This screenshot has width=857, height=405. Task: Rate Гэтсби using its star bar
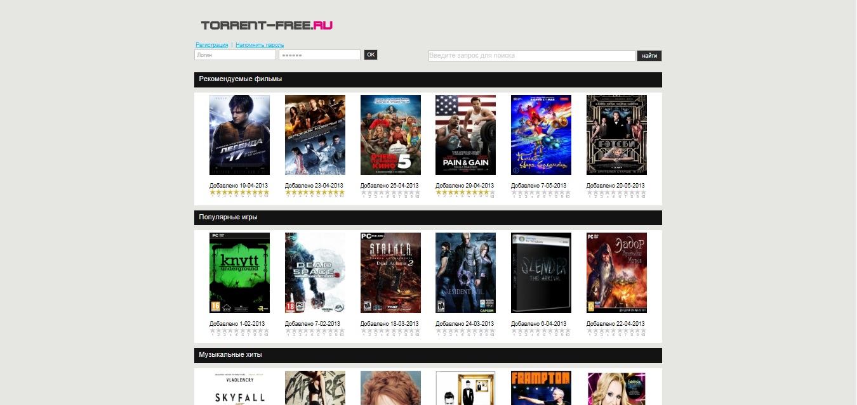click(616, 193)
